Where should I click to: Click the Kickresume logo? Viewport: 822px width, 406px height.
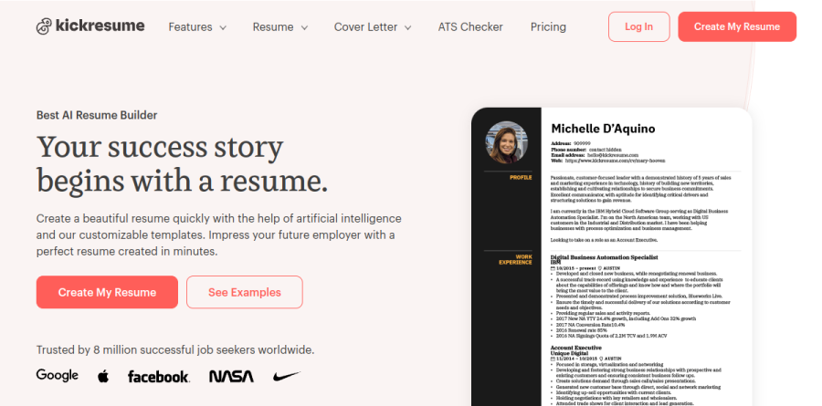point(90,26)
